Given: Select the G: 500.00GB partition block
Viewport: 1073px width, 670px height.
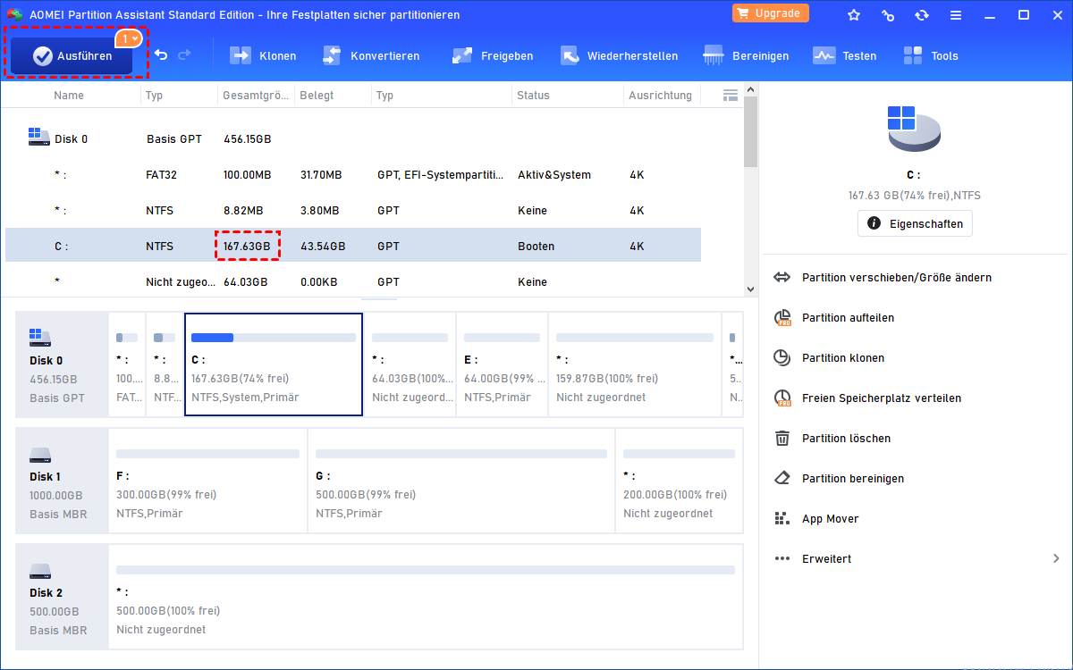Looking at the screenshot, I should coord(461,481).
